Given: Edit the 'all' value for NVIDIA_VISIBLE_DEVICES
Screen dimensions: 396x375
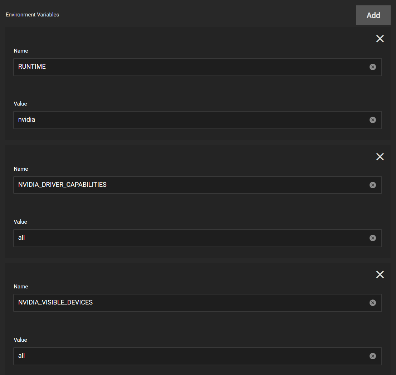Looking at the screenshot, I should coord(190,356).
